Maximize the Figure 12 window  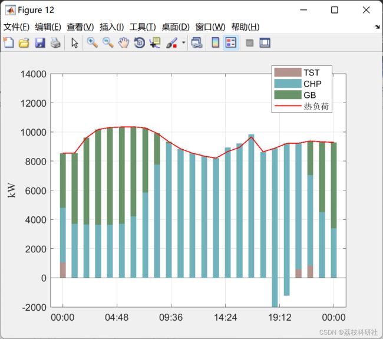click(335, 10)
